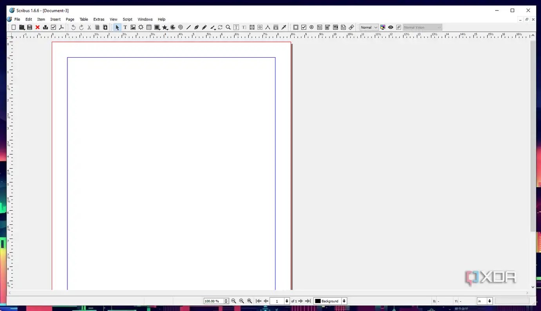Open a document using the folder icon
Screen dimensions: 541x311
pos(22,27)
